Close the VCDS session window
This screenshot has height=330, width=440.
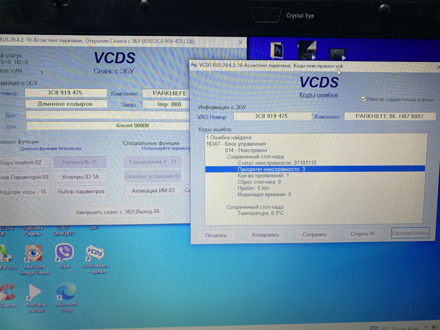[240, 42]
